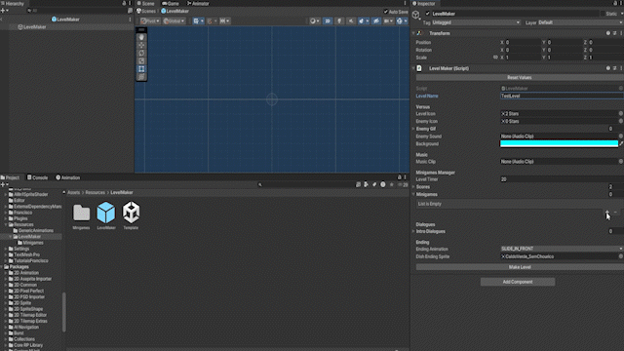Open the Enemy Icon object picker

click(620, 121)
